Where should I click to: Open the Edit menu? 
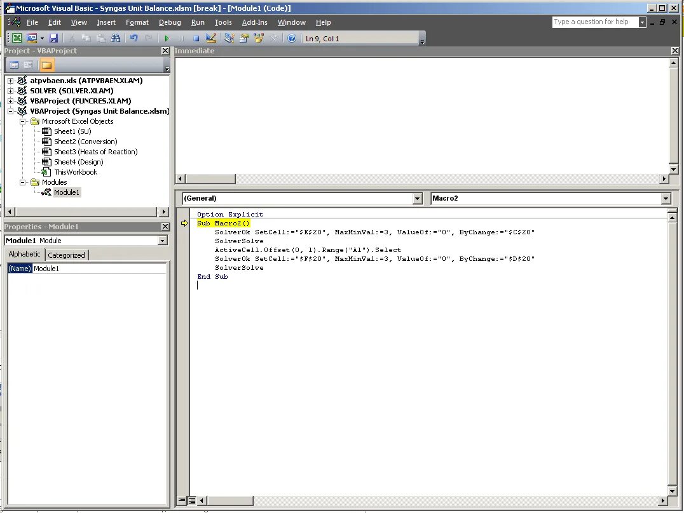(55, 22)
